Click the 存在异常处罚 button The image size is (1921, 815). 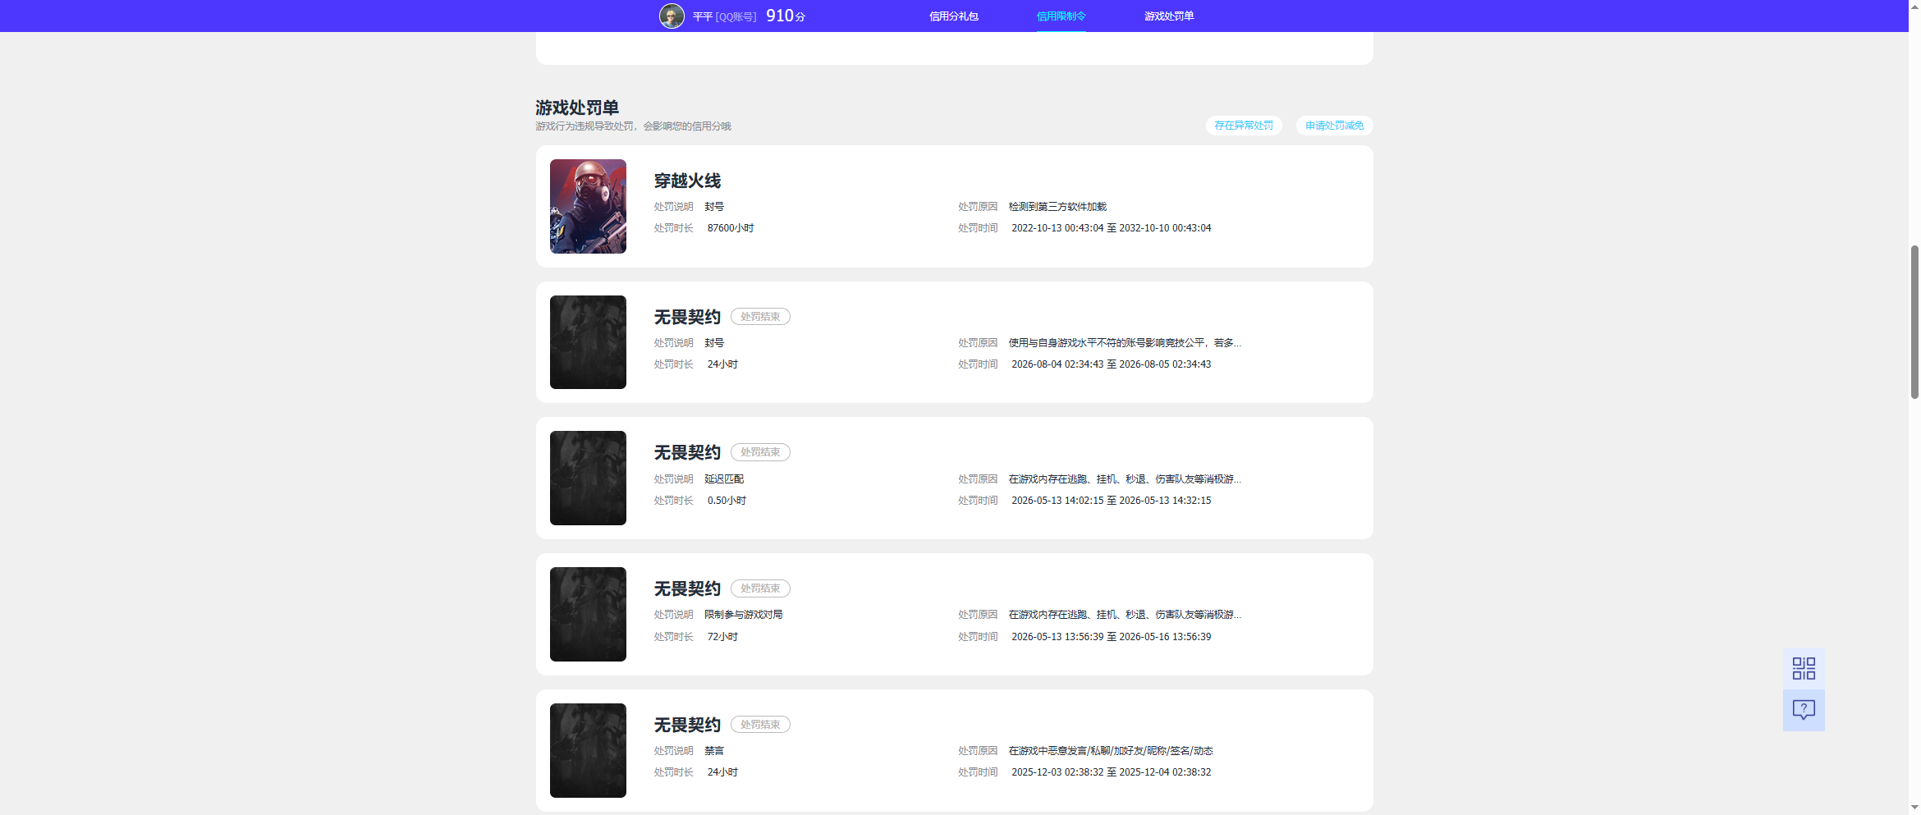point(1244,126)
